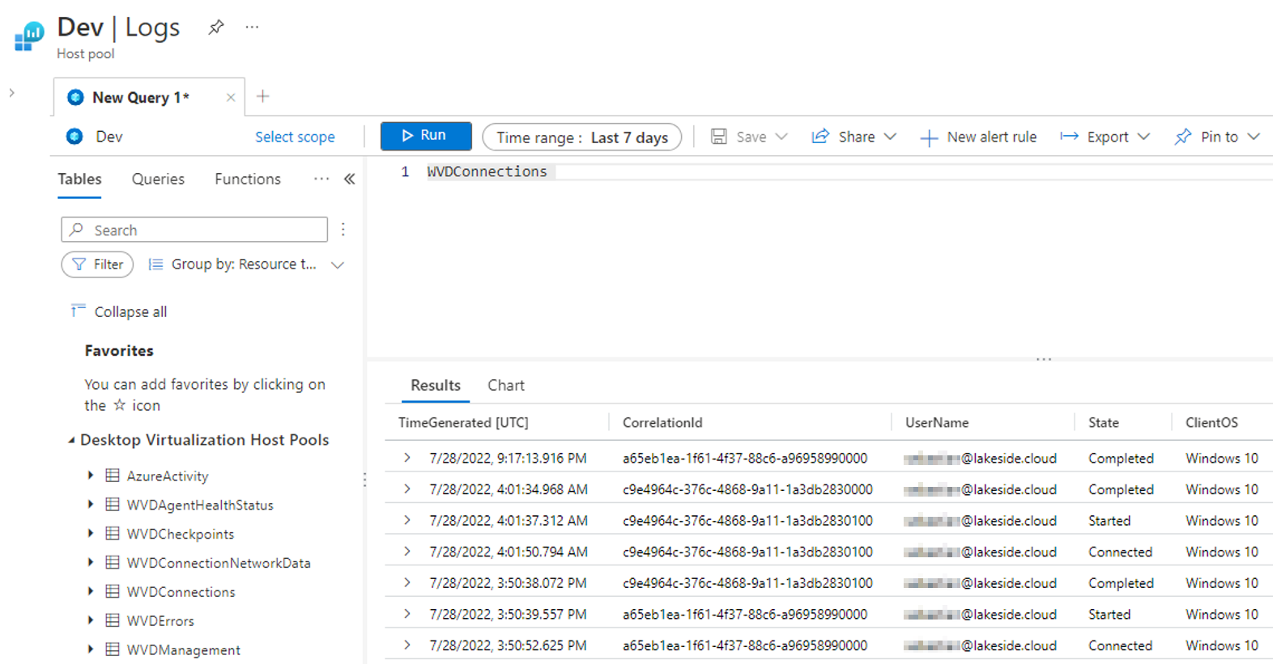Switch to the Results tab

tap(436, 386)
